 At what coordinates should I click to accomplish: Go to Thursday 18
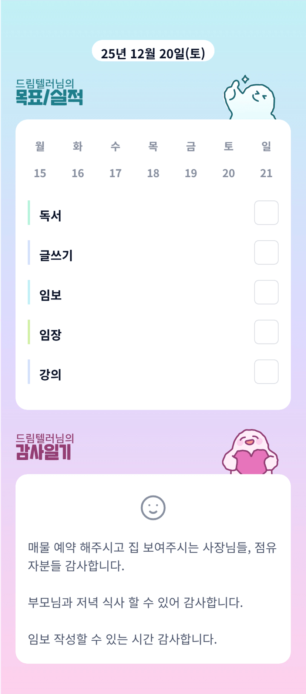153,173
